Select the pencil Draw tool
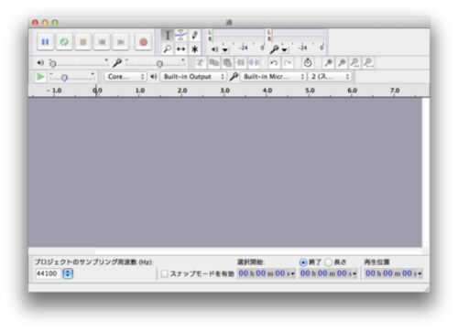458x331 pixels. click(194, 35)
